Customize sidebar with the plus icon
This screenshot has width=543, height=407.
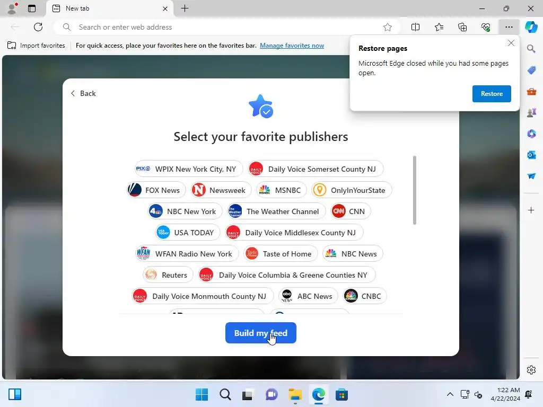[531, 210]
